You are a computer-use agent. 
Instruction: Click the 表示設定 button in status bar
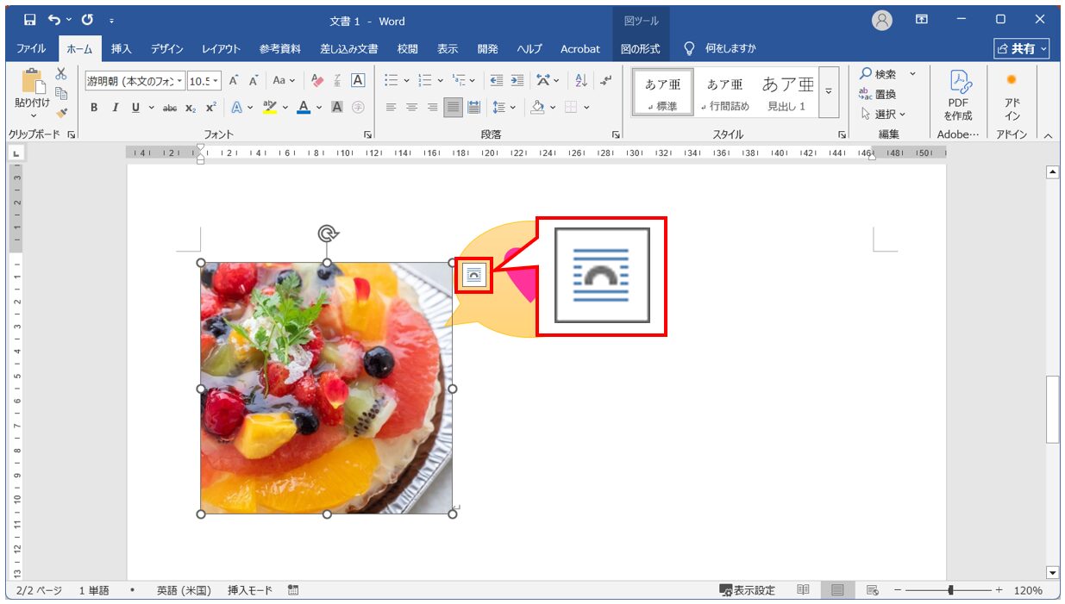[x=747, y=590]
